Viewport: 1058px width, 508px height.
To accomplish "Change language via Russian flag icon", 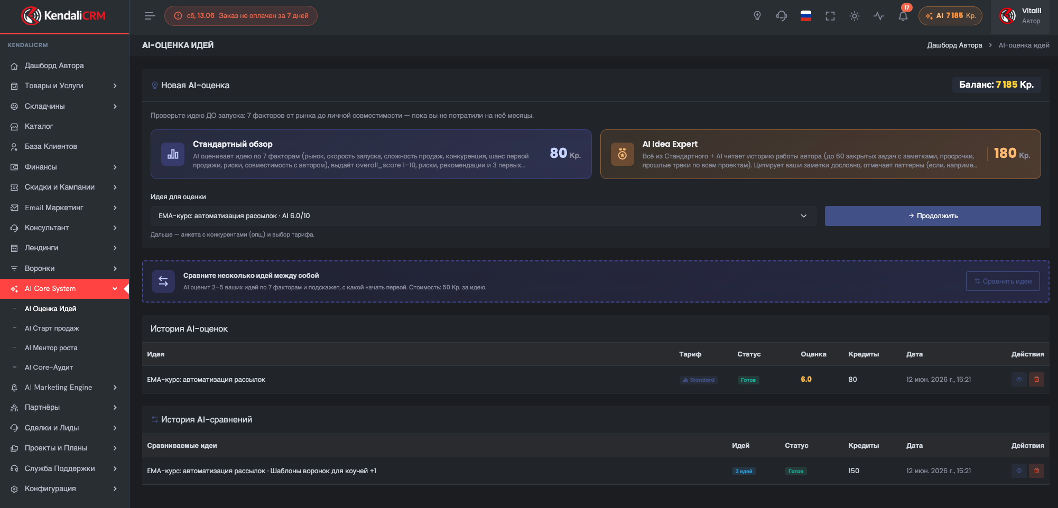I will [806, 16].
